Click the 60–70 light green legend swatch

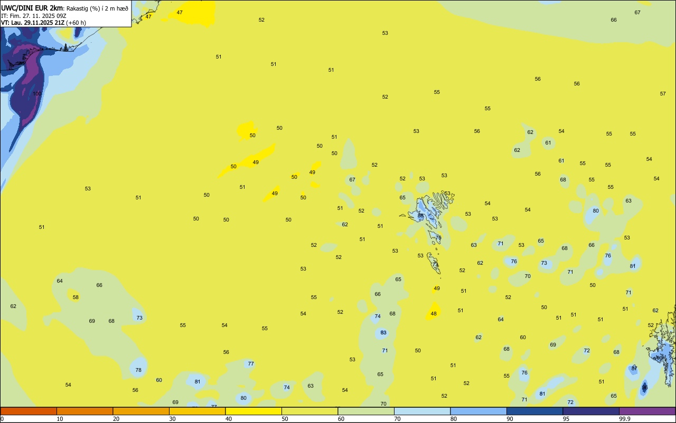tap(366, 411)
